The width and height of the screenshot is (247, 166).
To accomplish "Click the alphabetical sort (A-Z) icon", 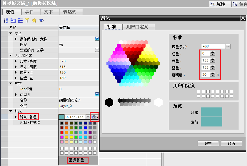I will [6, 20].
